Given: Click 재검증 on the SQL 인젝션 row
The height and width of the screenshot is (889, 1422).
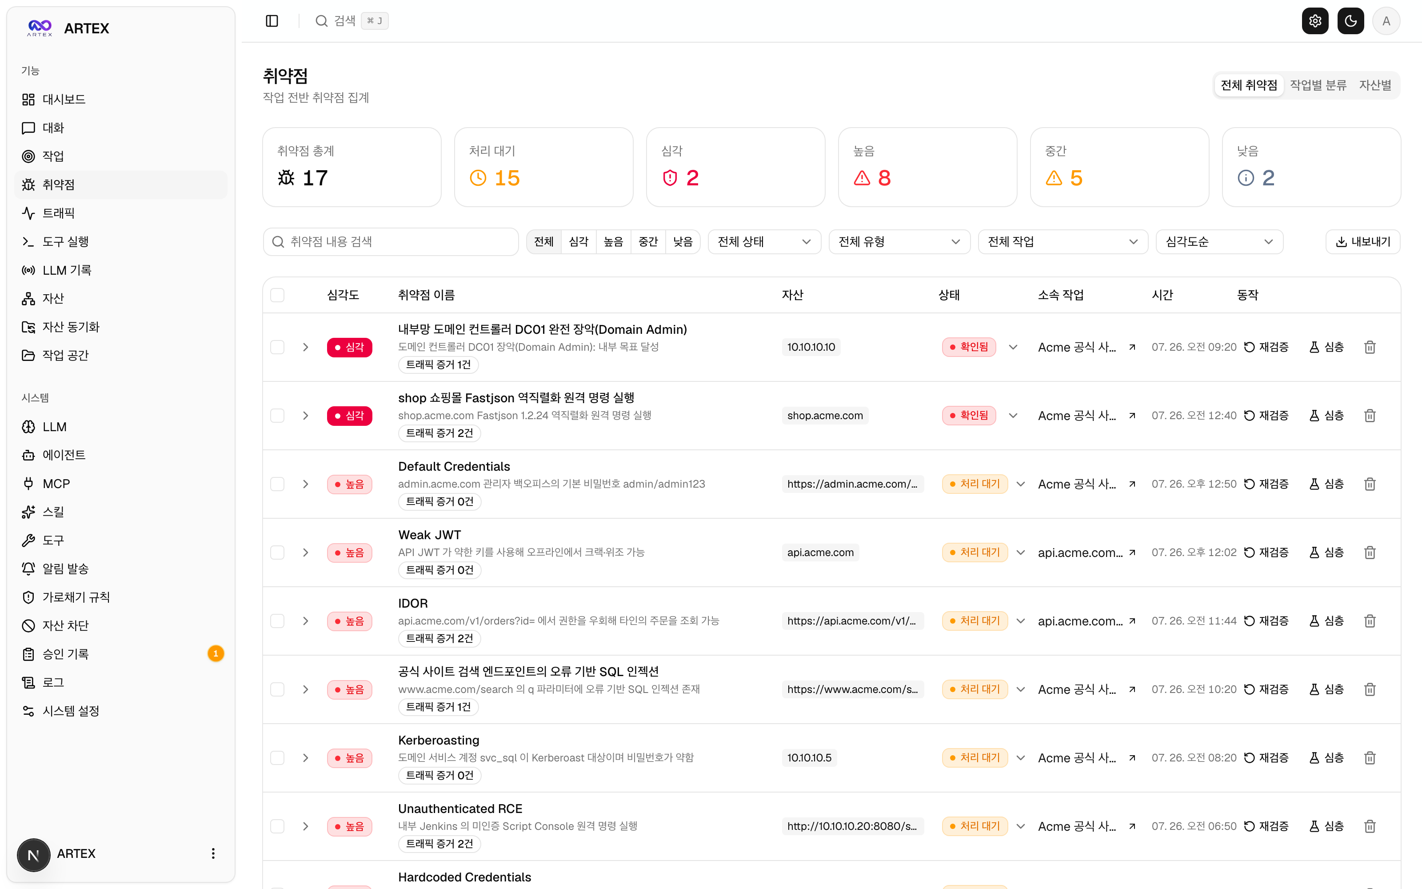Looking at the screenshot, I should [x=1266, y=689].
